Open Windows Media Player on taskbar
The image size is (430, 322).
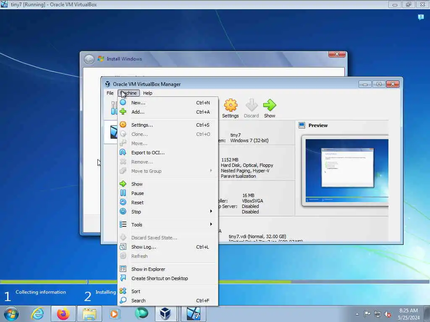pyautogui.click(x=115, y=314)
